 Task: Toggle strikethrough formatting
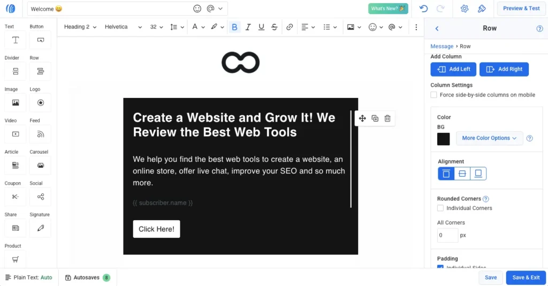click(x=275, y=27)
